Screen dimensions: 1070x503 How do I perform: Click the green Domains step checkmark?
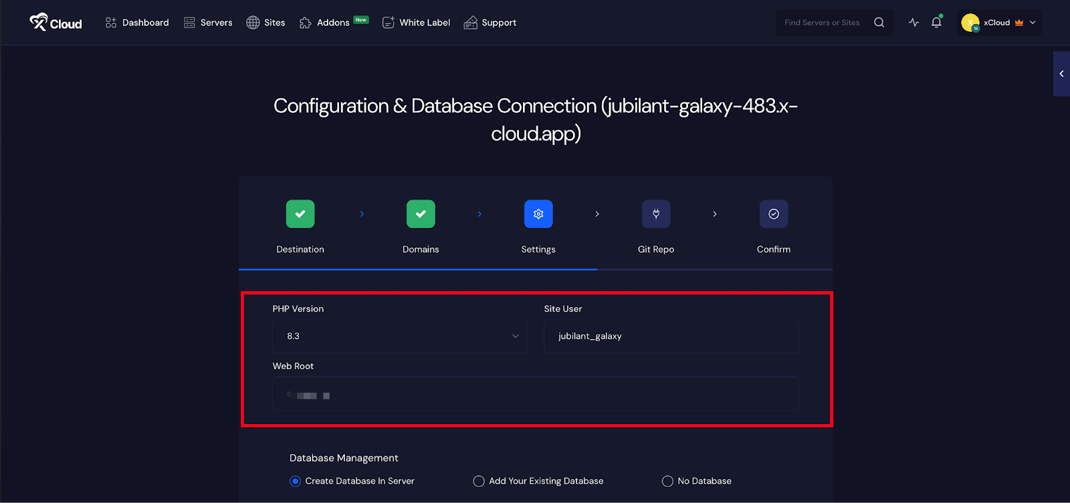[x=421, y=214]
